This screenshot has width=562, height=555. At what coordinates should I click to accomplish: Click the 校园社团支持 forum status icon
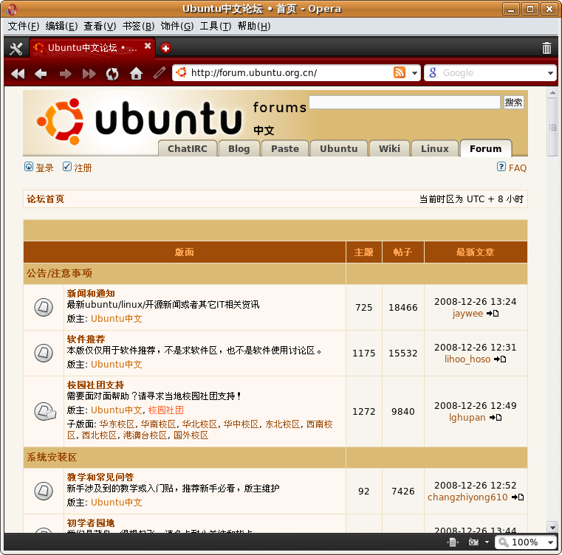(x=45, y=411)
